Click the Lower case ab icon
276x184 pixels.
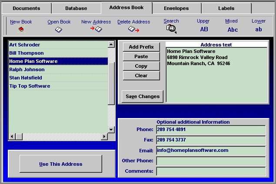[x=259, y=30]
